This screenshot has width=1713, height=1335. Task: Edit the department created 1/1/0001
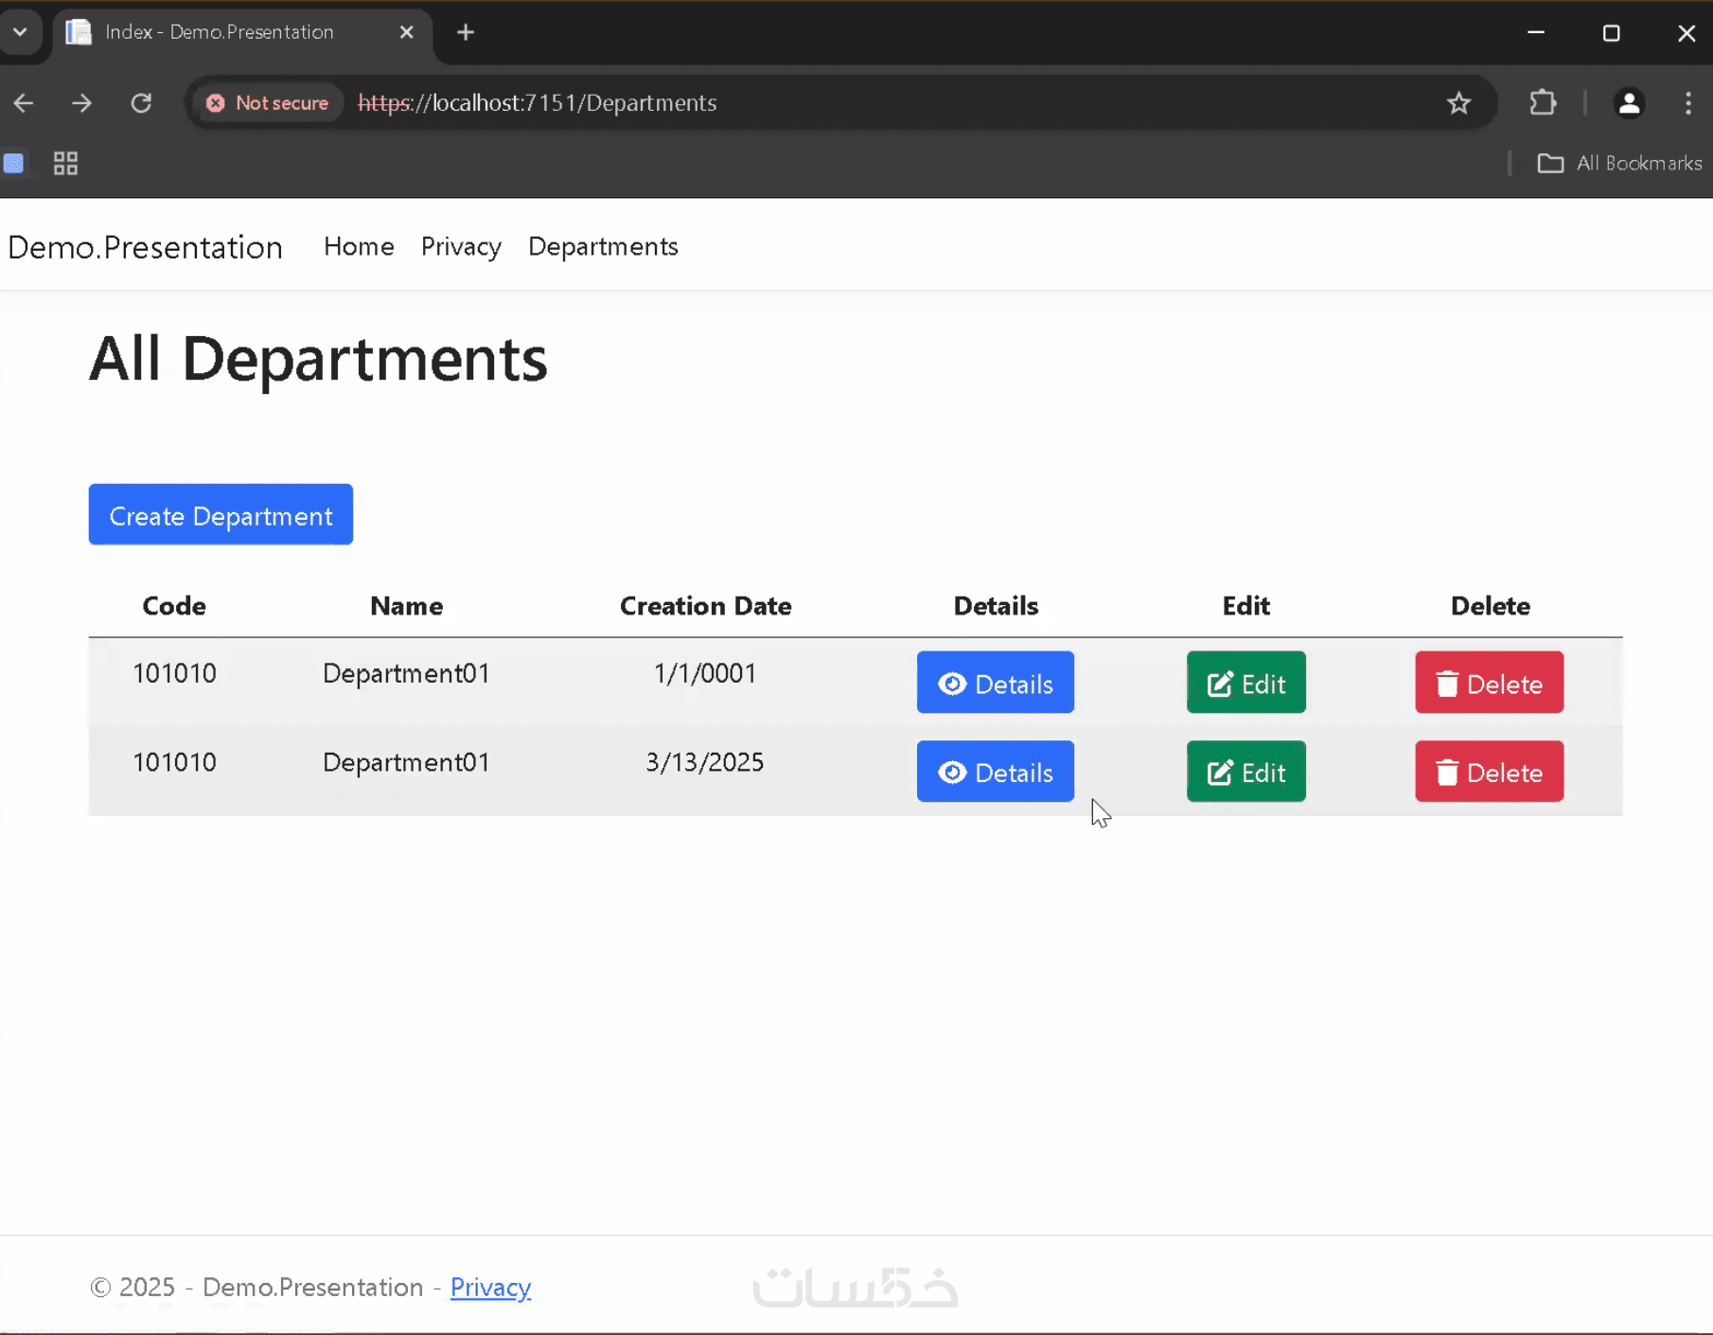click(1246, 683)
